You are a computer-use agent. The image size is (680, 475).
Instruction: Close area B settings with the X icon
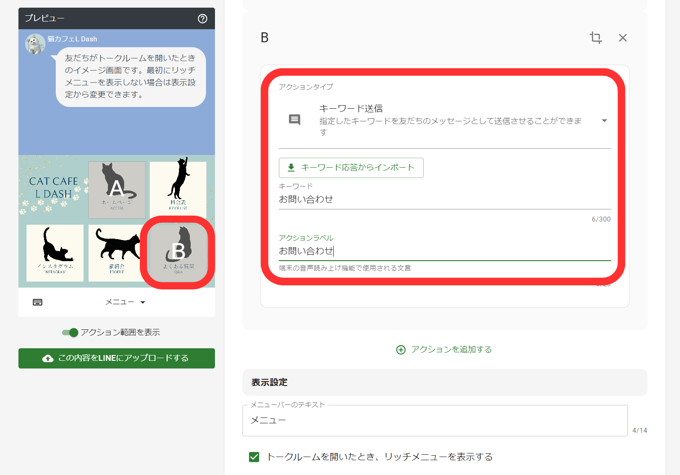click(x=622, y=38)
